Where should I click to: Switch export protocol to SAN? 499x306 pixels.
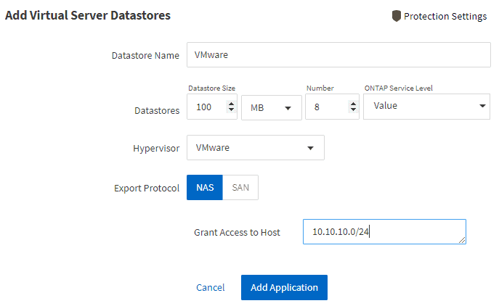(240, 188)
